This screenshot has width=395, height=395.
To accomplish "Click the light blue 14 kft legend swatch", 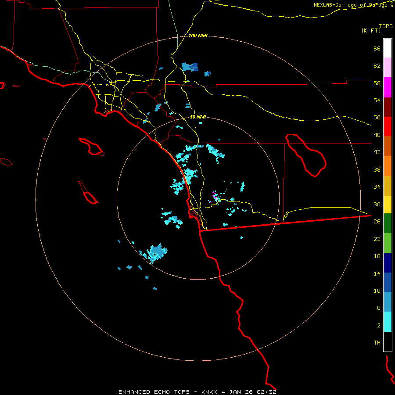I will click(x=388, y=302).
